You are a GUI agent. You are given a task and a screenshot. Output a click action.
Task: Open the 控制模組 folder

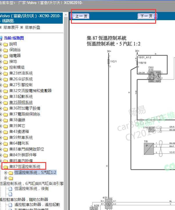(x=17, y=67)
